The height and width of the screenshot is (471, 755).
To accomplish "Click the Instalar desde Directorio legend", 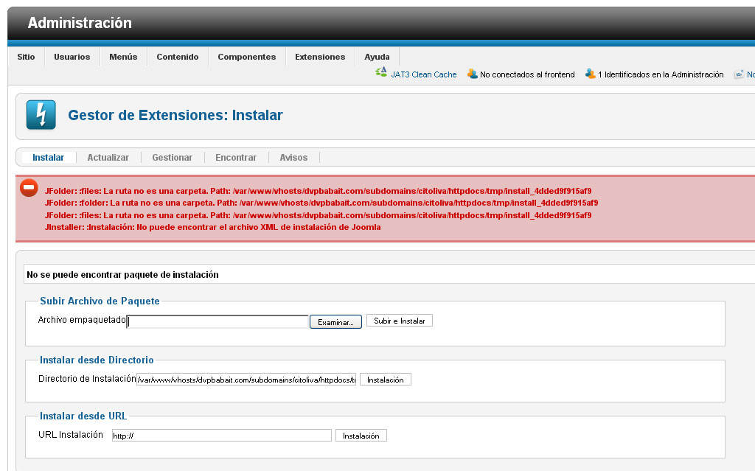I will coord(97,360).
